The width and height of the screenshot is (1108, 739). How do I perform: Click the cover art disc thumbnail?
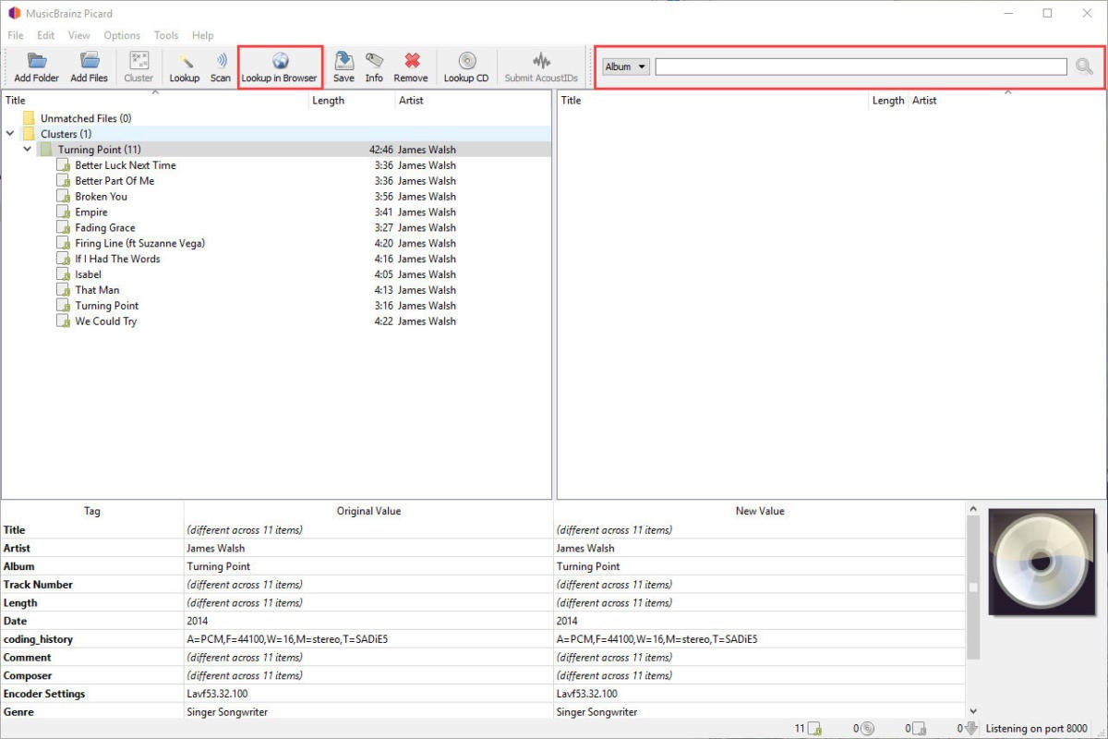pyautogui.click(x=1041, y=562)
